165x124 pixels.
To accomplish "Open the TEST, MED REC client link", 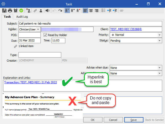I will coord(126,29).
